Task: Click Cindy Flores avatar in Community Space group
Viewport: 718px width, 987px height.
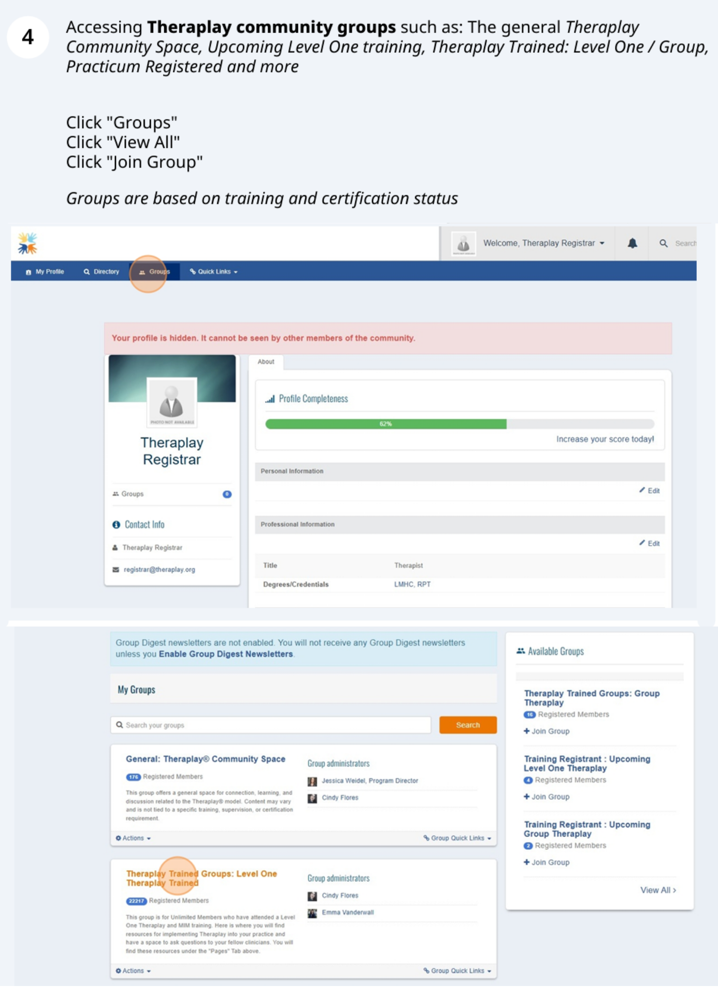Action: click(312, 798)
